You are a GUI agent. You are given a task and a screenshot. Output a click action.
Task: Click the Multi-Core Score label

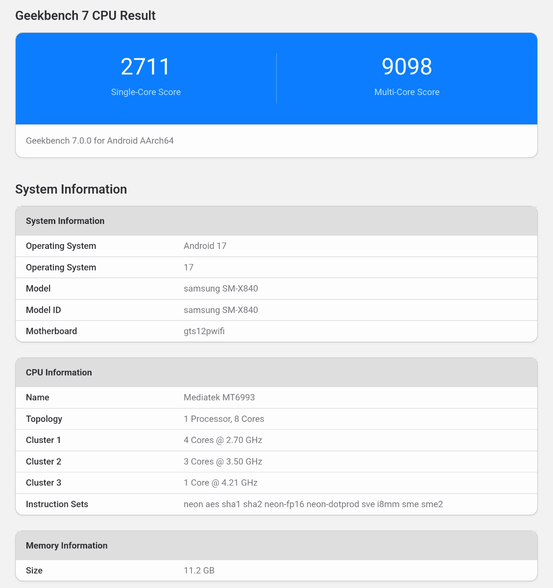[x=407, y=92]
